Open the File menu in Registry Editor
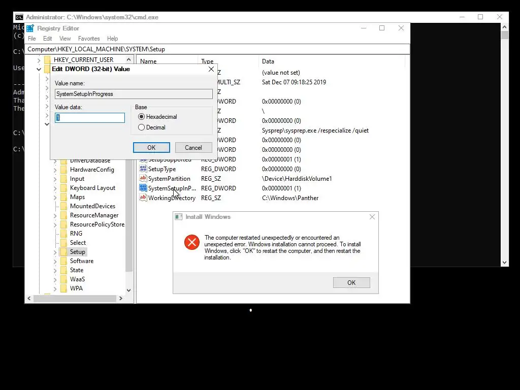Image resolution: width=520 pixels, height=390 pixels. 32,39
